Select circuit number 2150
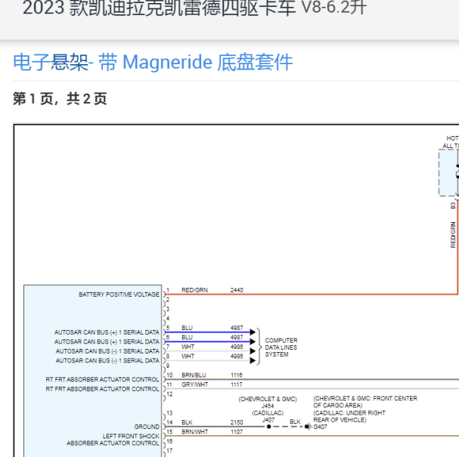Image resolution: width=459 pixels, height=457 pixels. (237, 422)
